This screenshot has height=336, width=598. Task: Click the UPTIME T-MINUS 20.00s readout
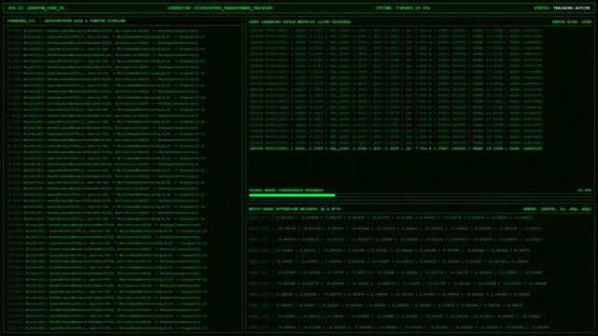click(x=403, y=8)
